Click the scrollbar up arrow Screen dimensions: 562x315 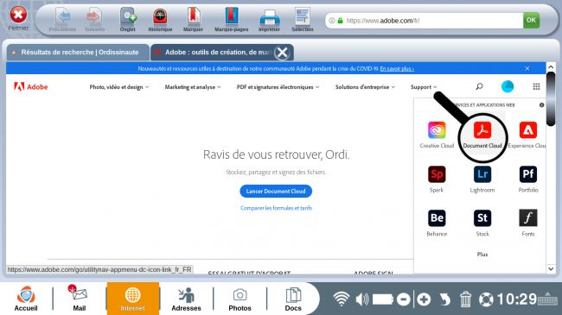(x=551, y=67)
